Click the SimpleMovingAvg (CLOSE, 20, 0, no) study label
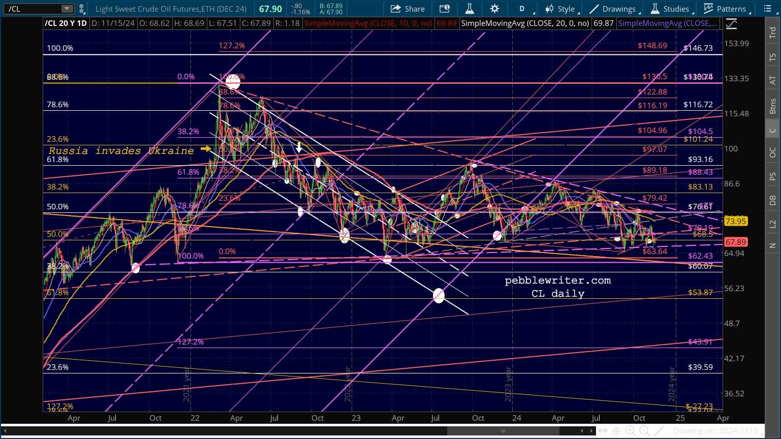 pos(525,23)
